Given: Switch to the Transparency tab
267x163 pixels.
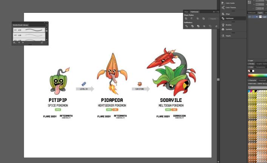Looking at the screenshot, I should (x=261, y=67).
